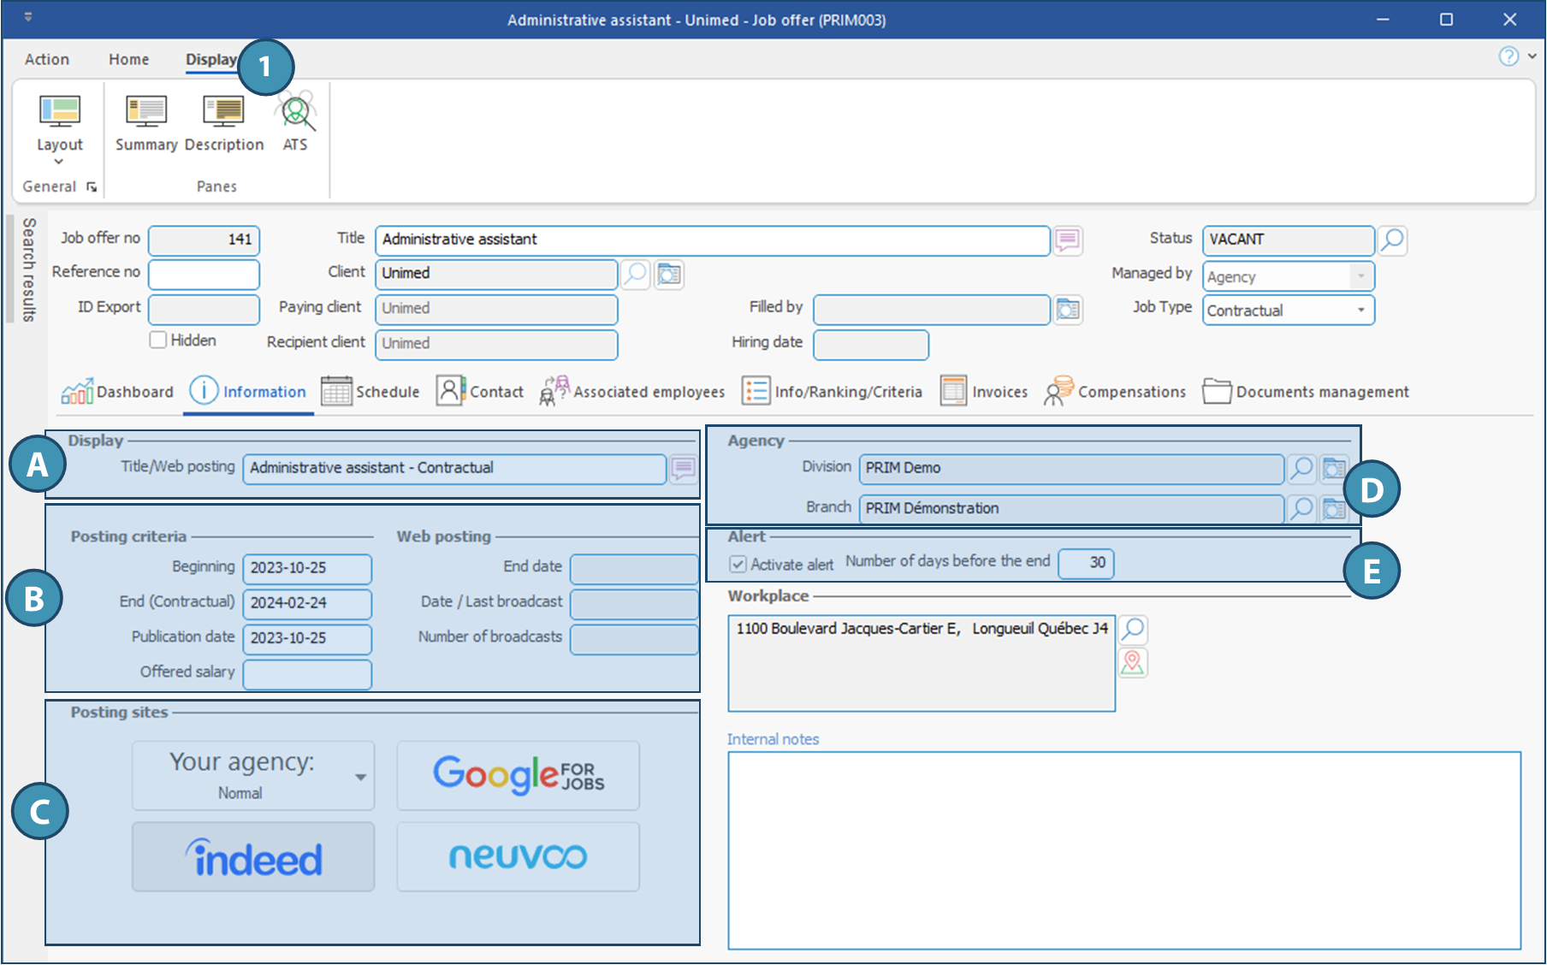The width and height of the screenshot is (1547, 965).
Task: Select the Neuvoo posting site button
Action: [518, 857]
